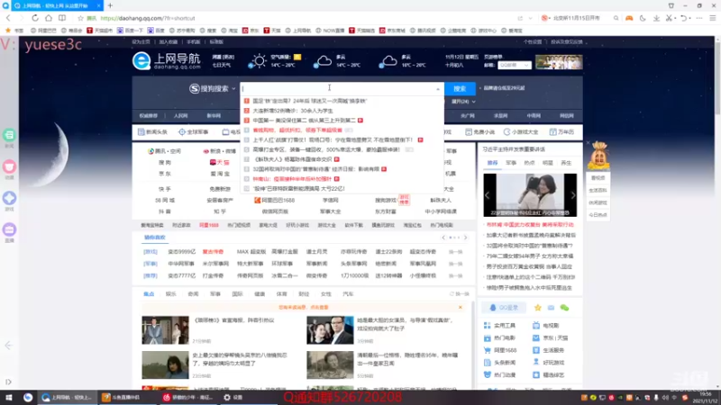
Task: Open the downloads arrow icon
Action: tap(656, 18)
